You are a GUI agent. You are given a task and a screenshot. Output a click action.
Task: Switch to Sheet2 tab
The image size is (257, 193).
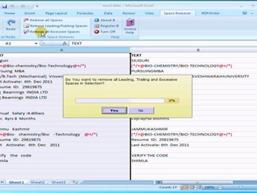click(x=37, y=182)
